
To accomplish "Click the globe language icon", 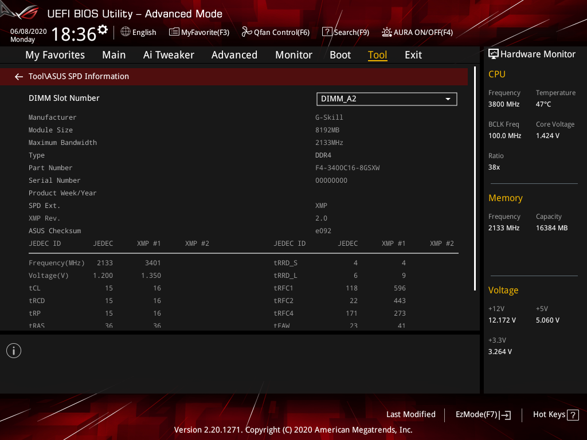I will [126, 32].
